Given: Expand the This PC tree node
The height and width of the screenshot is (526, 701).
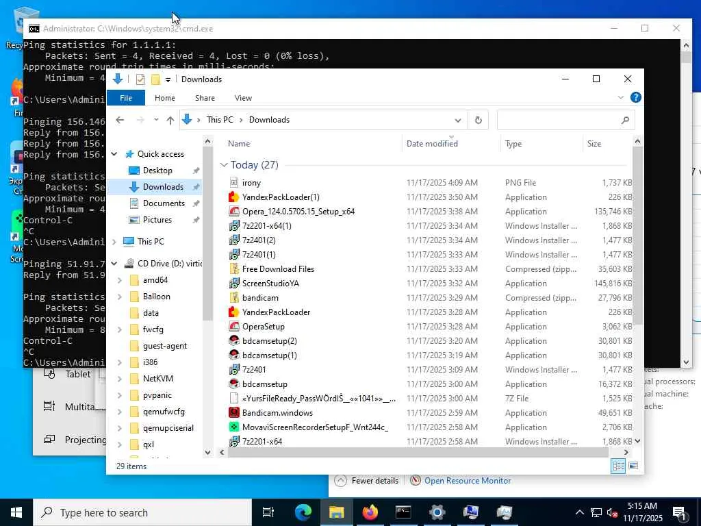Looking at the screenshot, I should pos(114,242).
